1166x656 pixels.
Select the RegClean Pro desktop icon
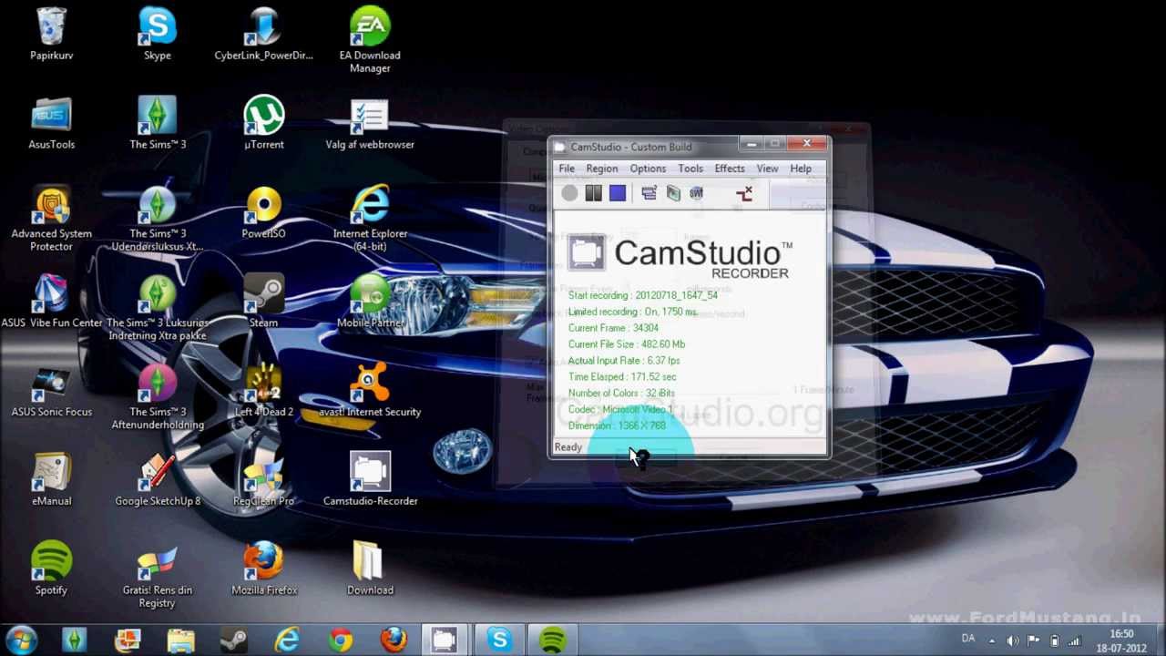[x=263, y=479]
